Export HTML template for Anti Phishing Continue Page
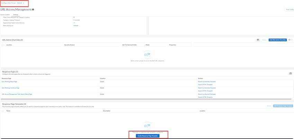 click(205, 91)
